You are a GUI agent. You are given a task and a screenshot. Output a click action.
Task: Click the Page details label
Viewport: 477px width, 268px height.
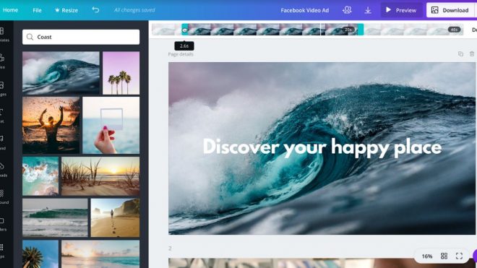pyautogui.click(x=181, y=54)
